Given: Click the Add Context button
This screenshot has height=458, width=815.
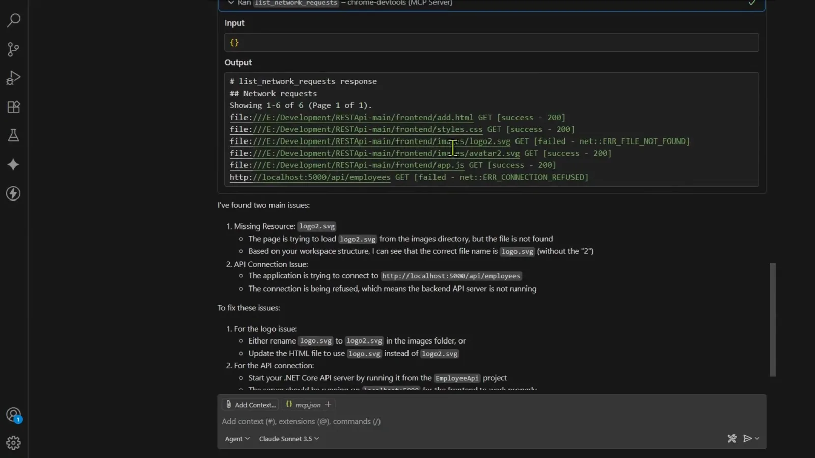Looking at the screenshot, I should point(251,405).
